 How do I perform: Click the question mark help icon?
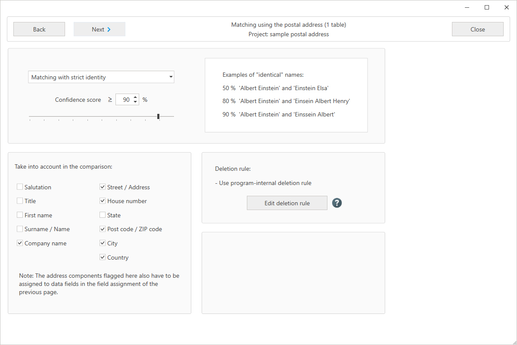337,203
